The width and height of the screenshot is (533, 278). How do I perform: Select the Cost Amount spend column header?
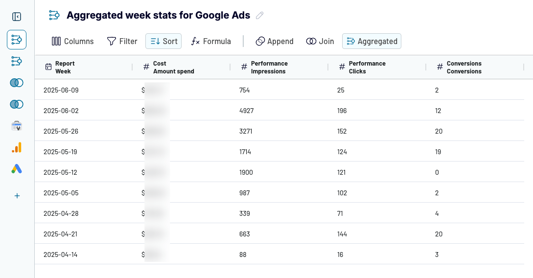(173, 68)
